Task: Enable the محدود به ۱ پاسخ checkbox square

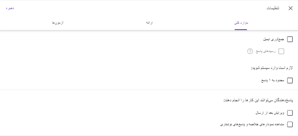Action: [x=290, y=81]
